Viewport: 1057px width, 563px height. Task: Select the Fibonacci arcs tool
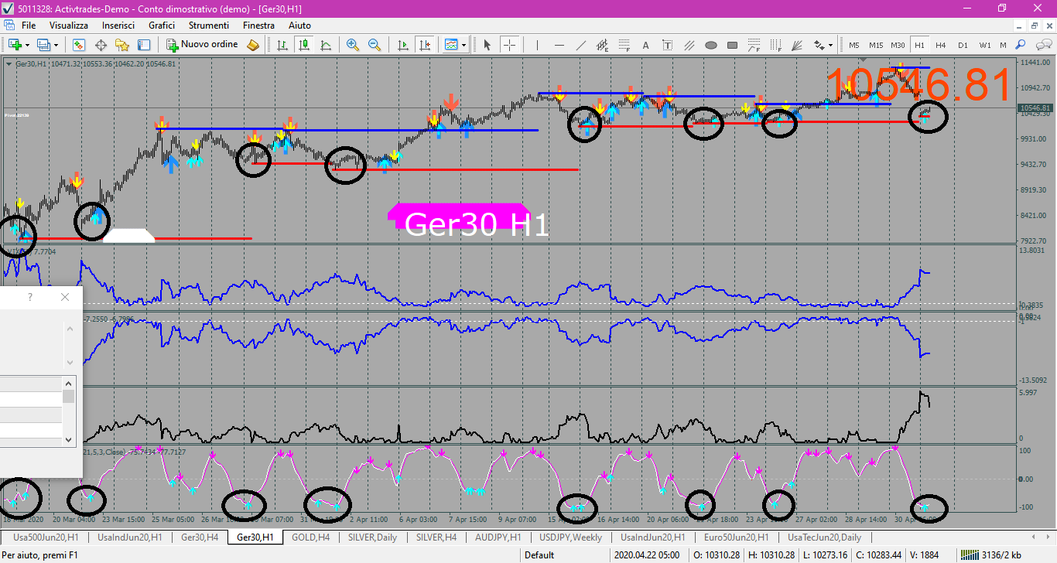tap(754, 45)
